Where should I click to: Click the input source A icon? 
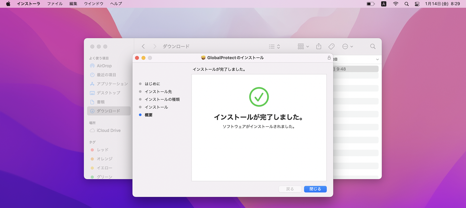point(384,4)
